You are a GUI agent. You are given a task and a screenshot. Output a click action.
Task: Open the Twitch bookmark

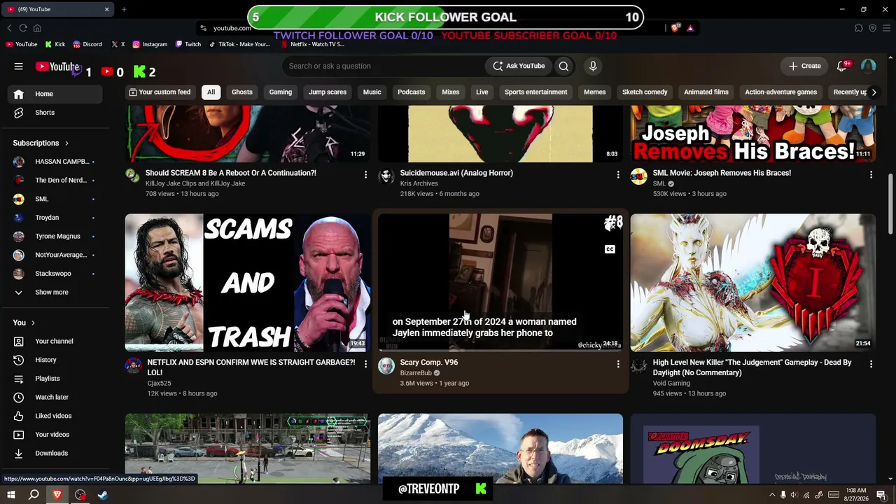188,44
